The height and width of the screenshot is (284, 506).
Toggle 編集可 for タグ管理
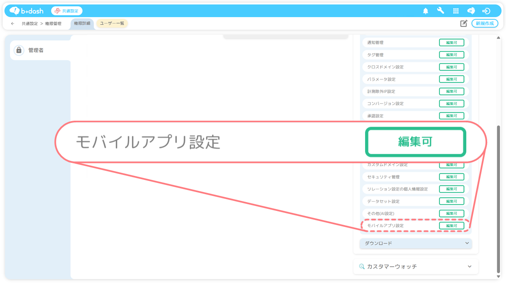click(451, 55)
